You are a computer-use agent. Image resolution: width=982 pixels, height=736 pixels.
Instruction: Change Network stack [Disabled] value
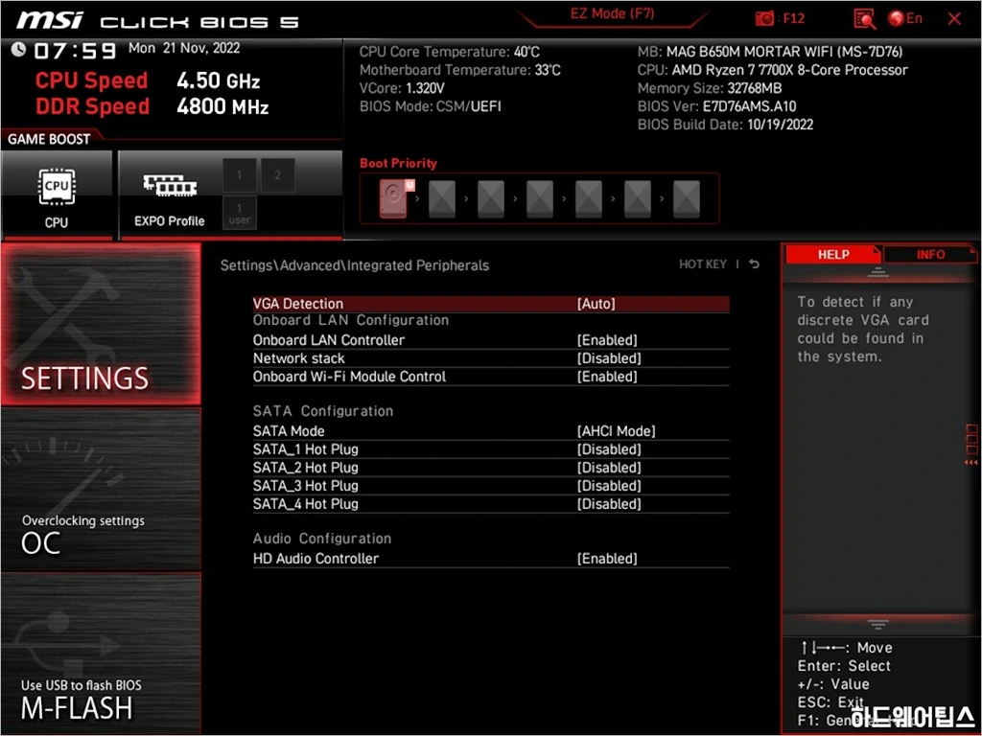tap(609, 358)
